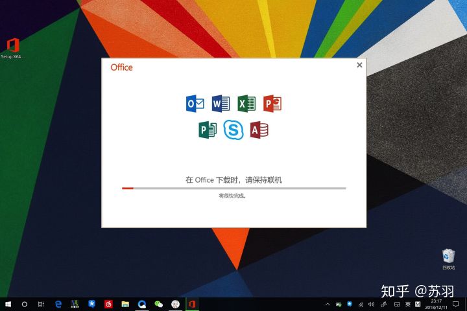467x311 pixels.
Task: Click the Outlook icon in Office installer
Action: (x=195, y=104)
